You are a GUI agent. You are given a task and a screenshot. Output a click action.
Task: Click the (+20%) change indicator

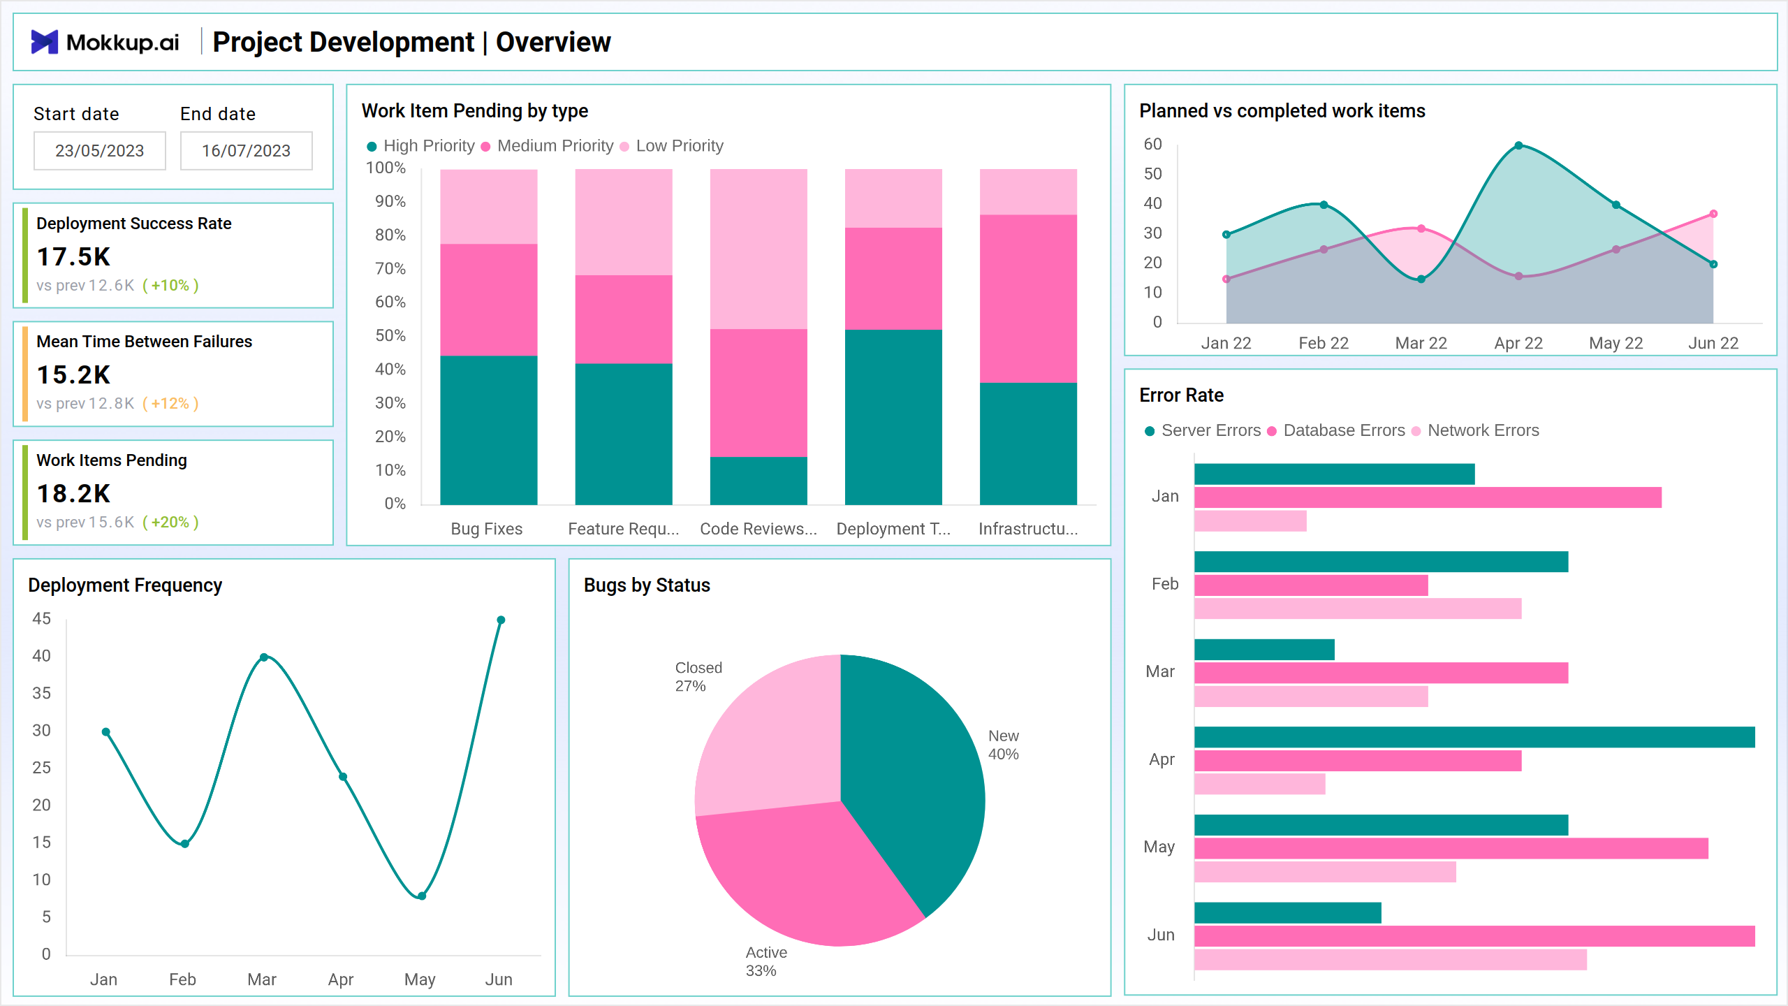(170, 522)
